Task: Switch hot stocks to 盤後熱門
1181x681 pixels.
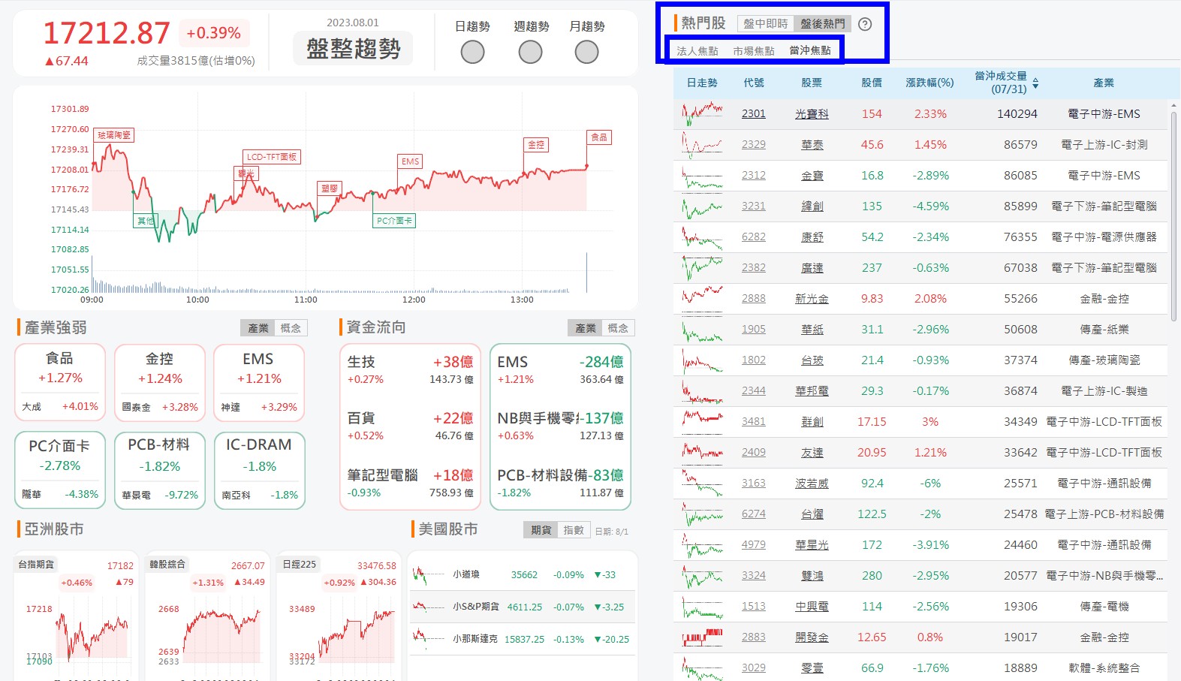Action: click(822, 24)
